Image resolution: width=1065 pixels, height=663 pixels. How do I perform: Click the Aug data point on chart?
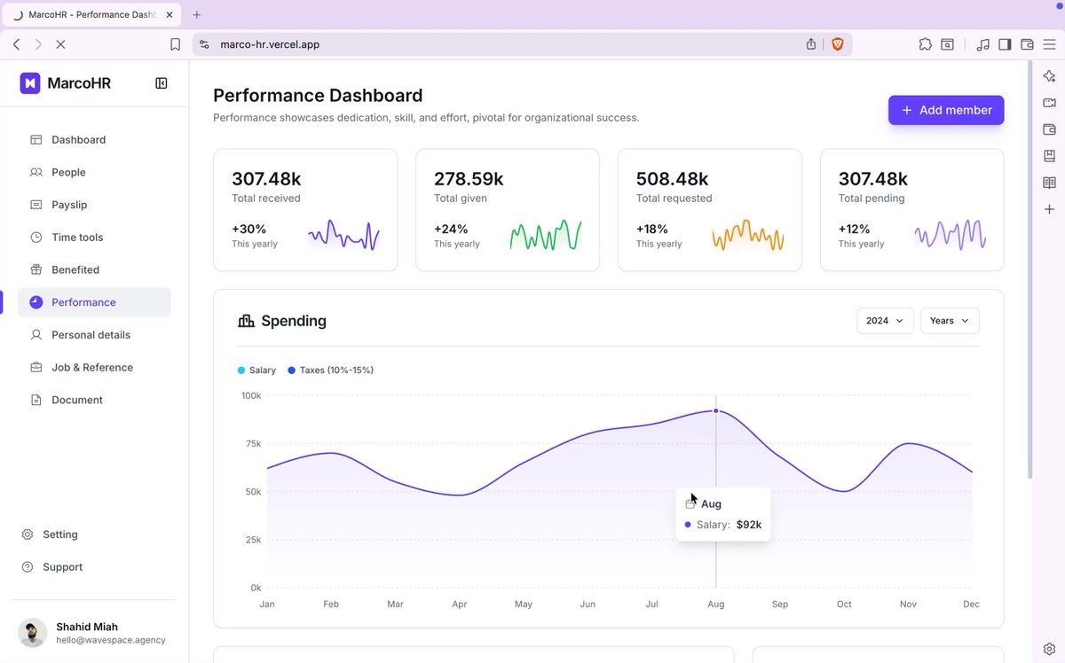tap(716, 410)
